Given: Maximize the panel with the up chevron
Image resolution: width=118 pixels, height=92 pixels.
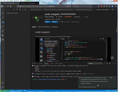Looking at the screenshot, I should pyautogui.click(x=113, y=63).
